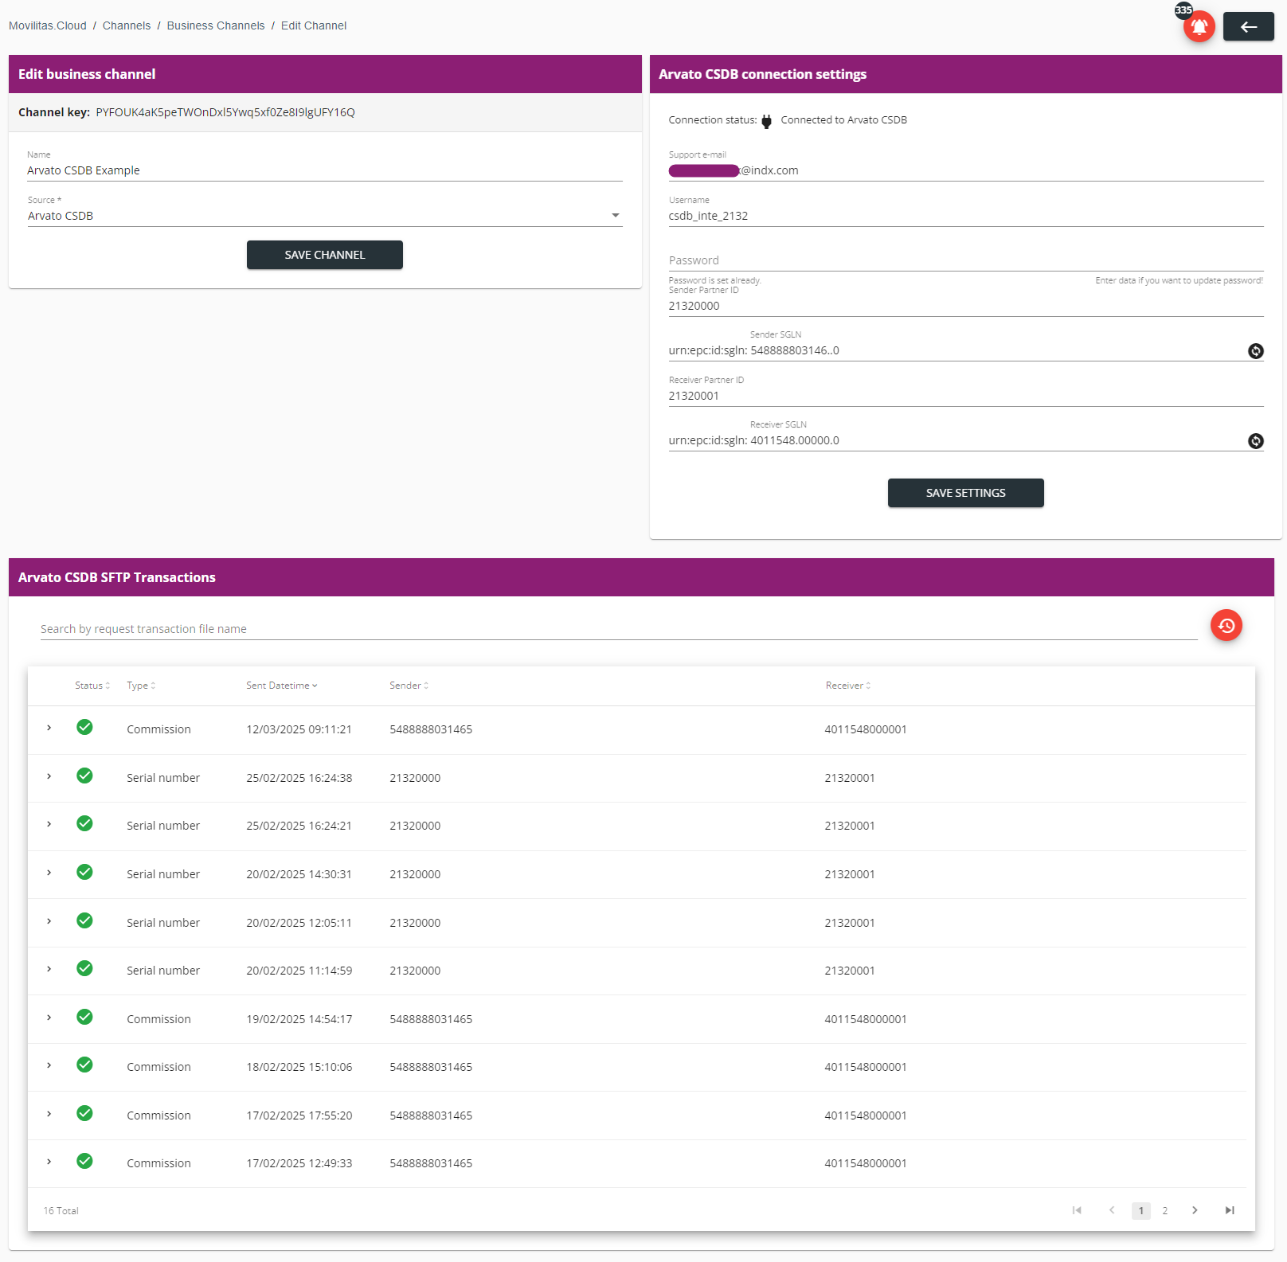1287x1262 pixels.
Task: Click the Edit Channel breadcrumb
Action: tap(314, 25)
